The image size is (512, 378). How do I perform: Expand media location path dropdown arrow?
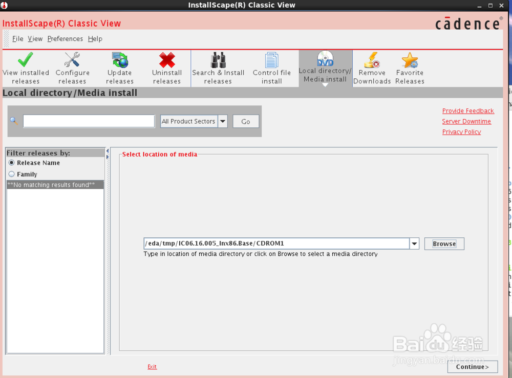[414, 243]
